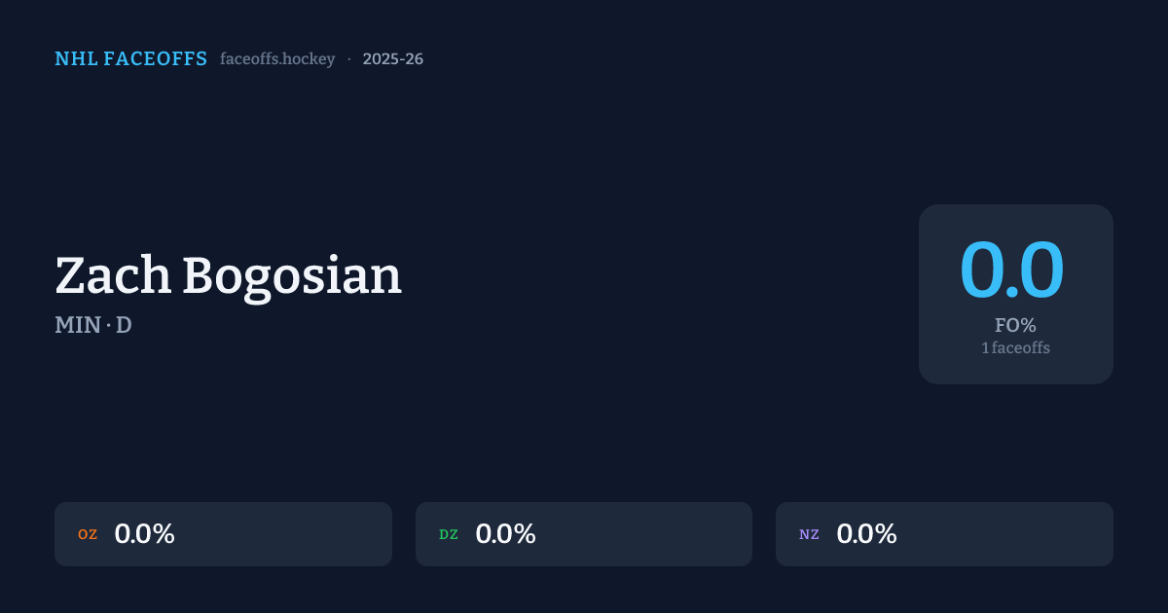
Task: Click the MIN team abbreviation
Action: pyautogui.click(x=77, y=325)
